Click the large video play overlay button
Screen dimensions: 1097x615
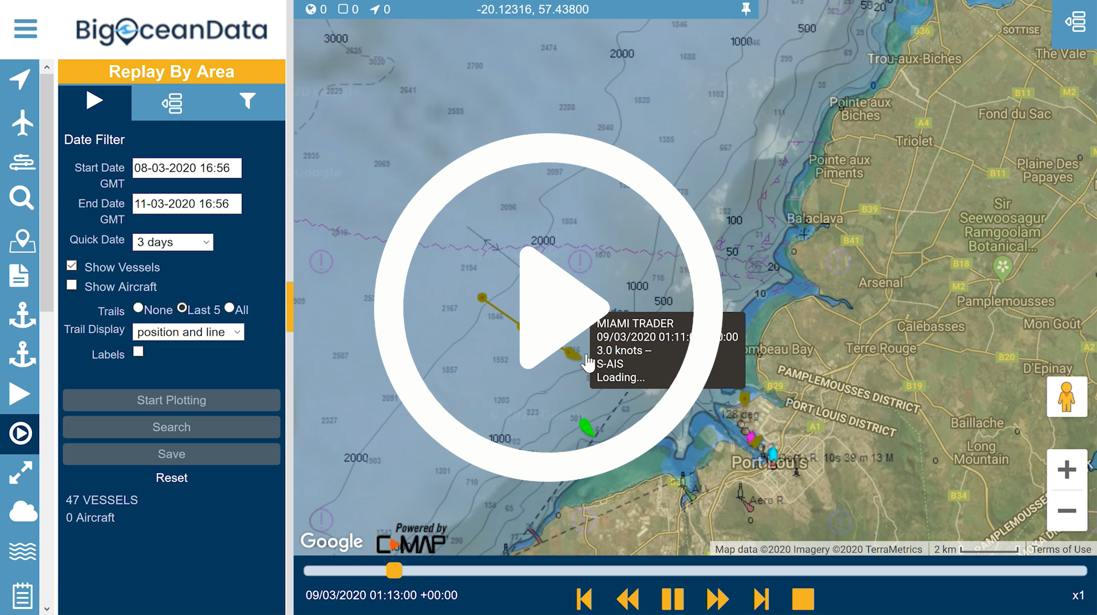[x=549, y=307]
